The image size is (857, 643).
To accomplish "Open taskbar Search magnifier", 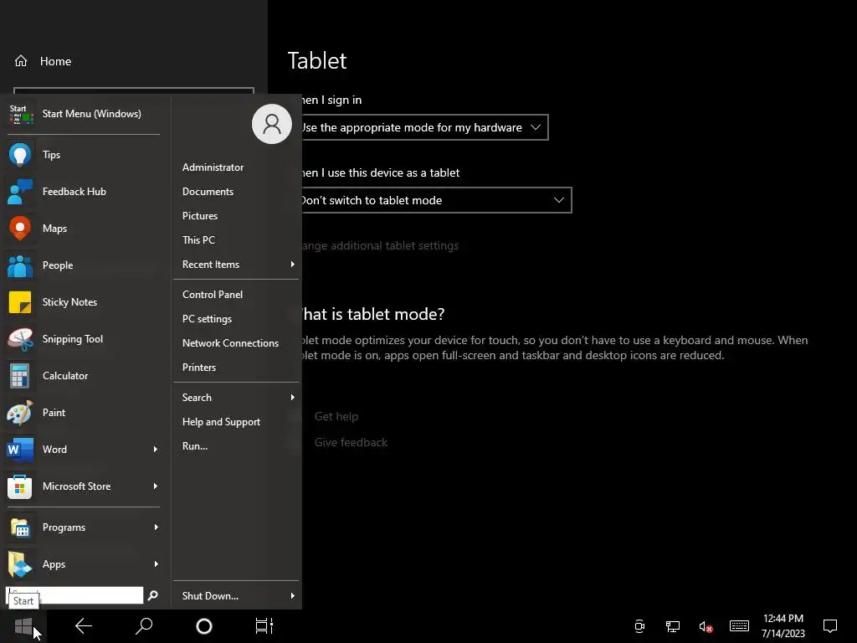I will 144,626.
